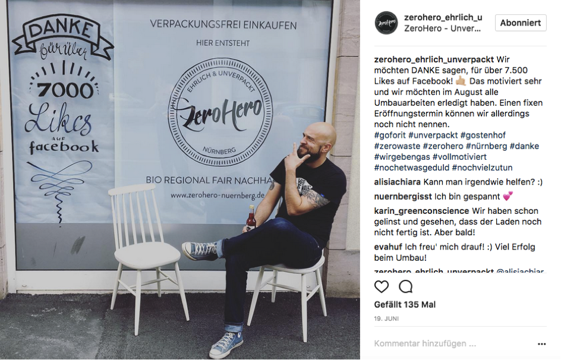
Task: Visit commenter evahuf's profile
Action: pyautogui.click(x=388, y=247)
